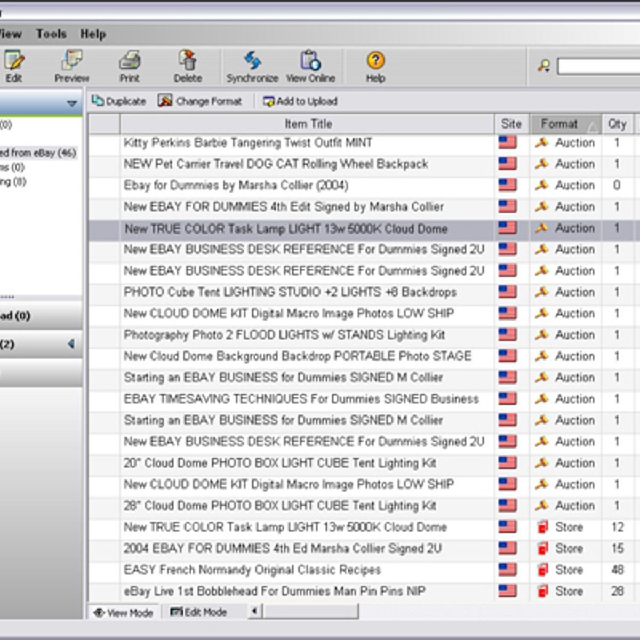Click Add to Upload
This screenshot has width=640, height=640.
300,101
